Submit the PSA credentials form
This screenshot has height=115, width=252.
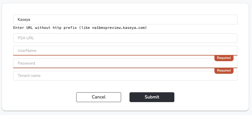(x=152, y=97)
